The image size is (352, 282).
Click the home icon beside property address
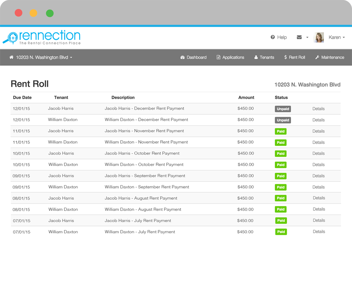[11, 57]
